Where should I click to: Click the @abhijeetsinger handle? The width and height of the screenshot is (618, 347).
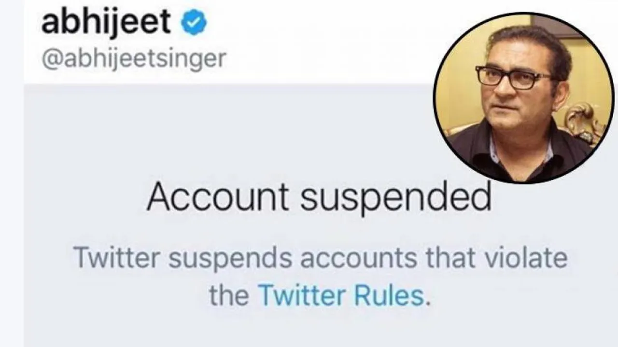pyautogui.click(x=133, y=59)
